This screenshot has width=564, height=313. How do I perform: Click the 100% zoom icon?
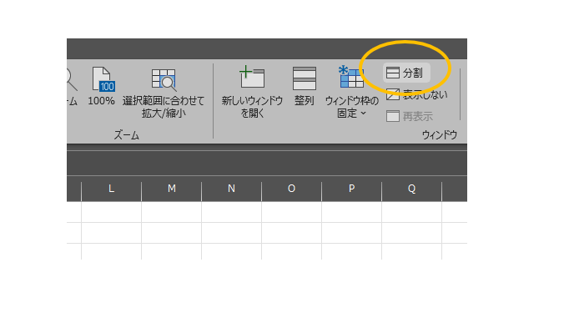coord(103,78)
